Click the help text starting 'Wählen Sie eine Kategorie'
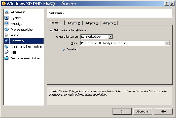Screen dimensions: 176x118 coord(108,93)
